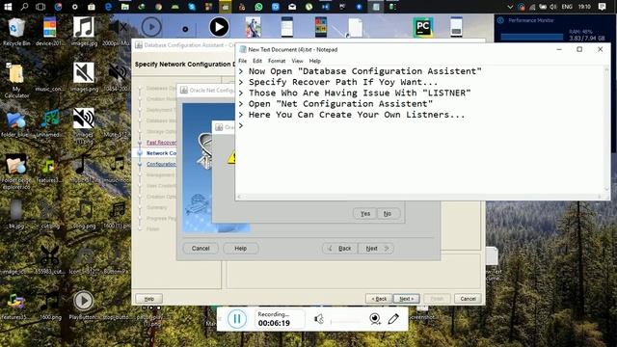
Task: Open Fast Recovery step in DBCA sidebar
Action: click(161, 143)
